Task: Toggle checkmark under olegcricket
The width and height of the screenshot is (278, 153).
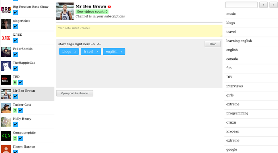Action: coord(15,27)
